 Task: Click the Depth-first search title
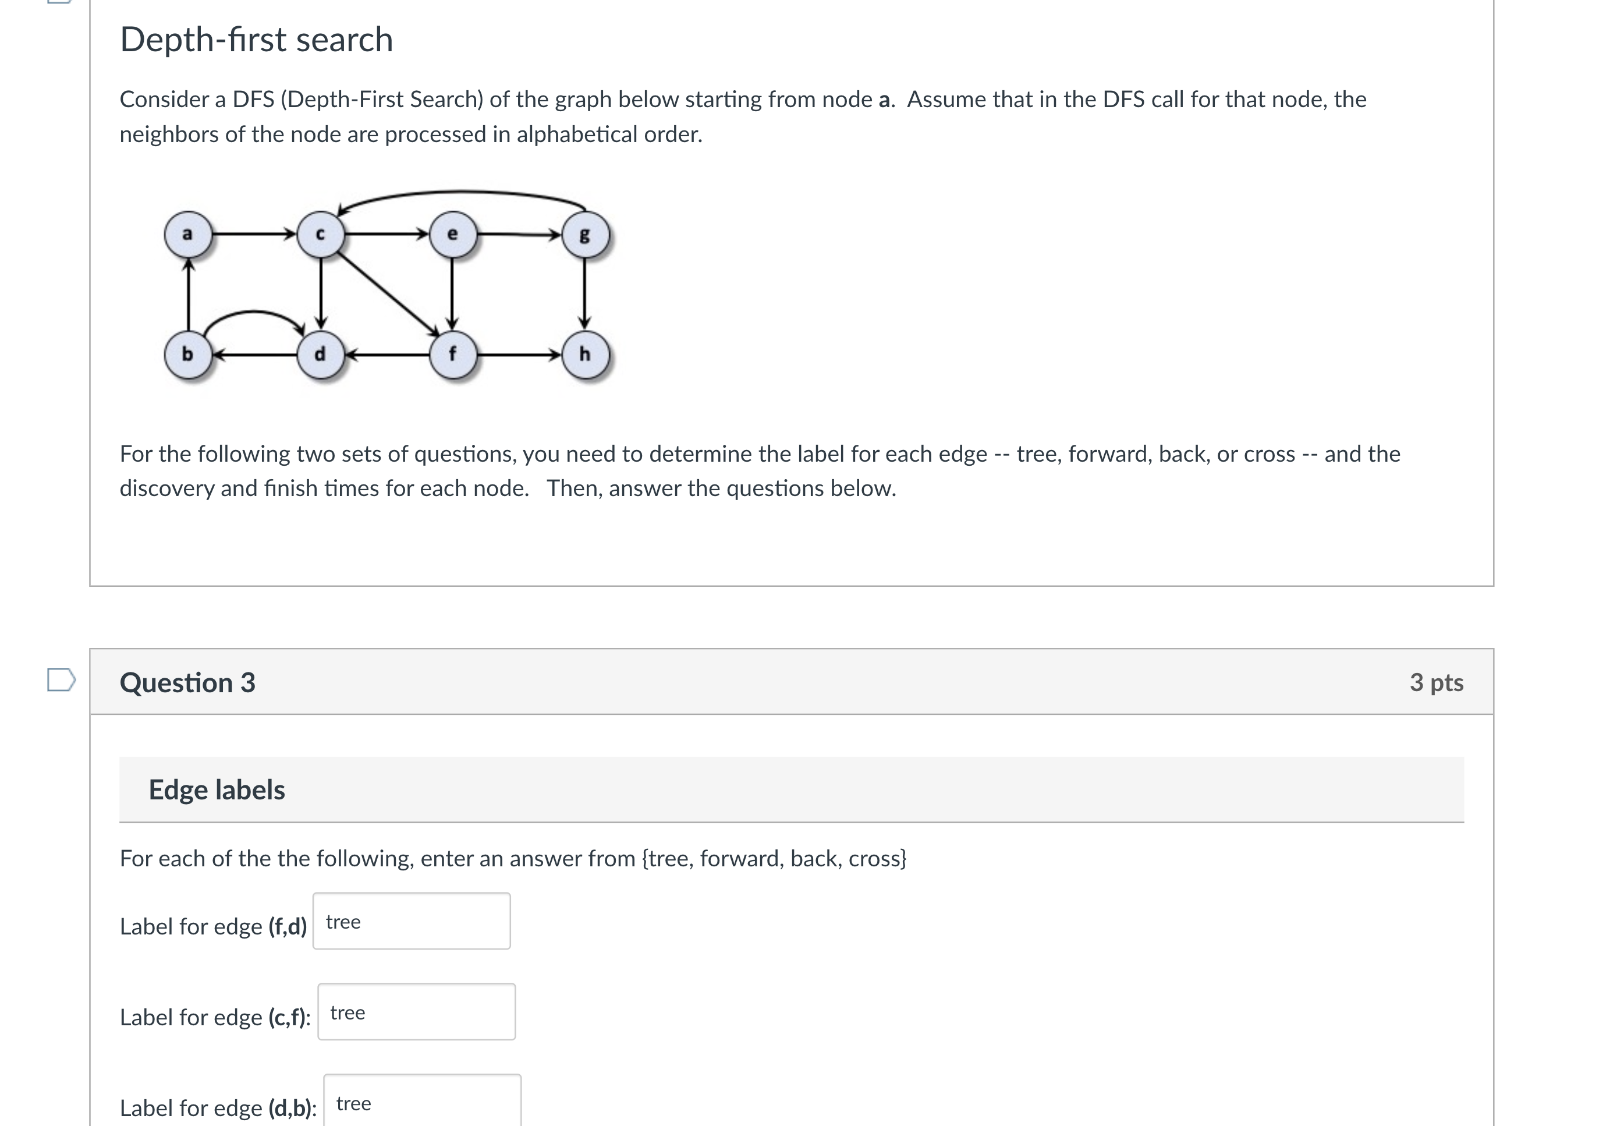(x=257, y=40)
